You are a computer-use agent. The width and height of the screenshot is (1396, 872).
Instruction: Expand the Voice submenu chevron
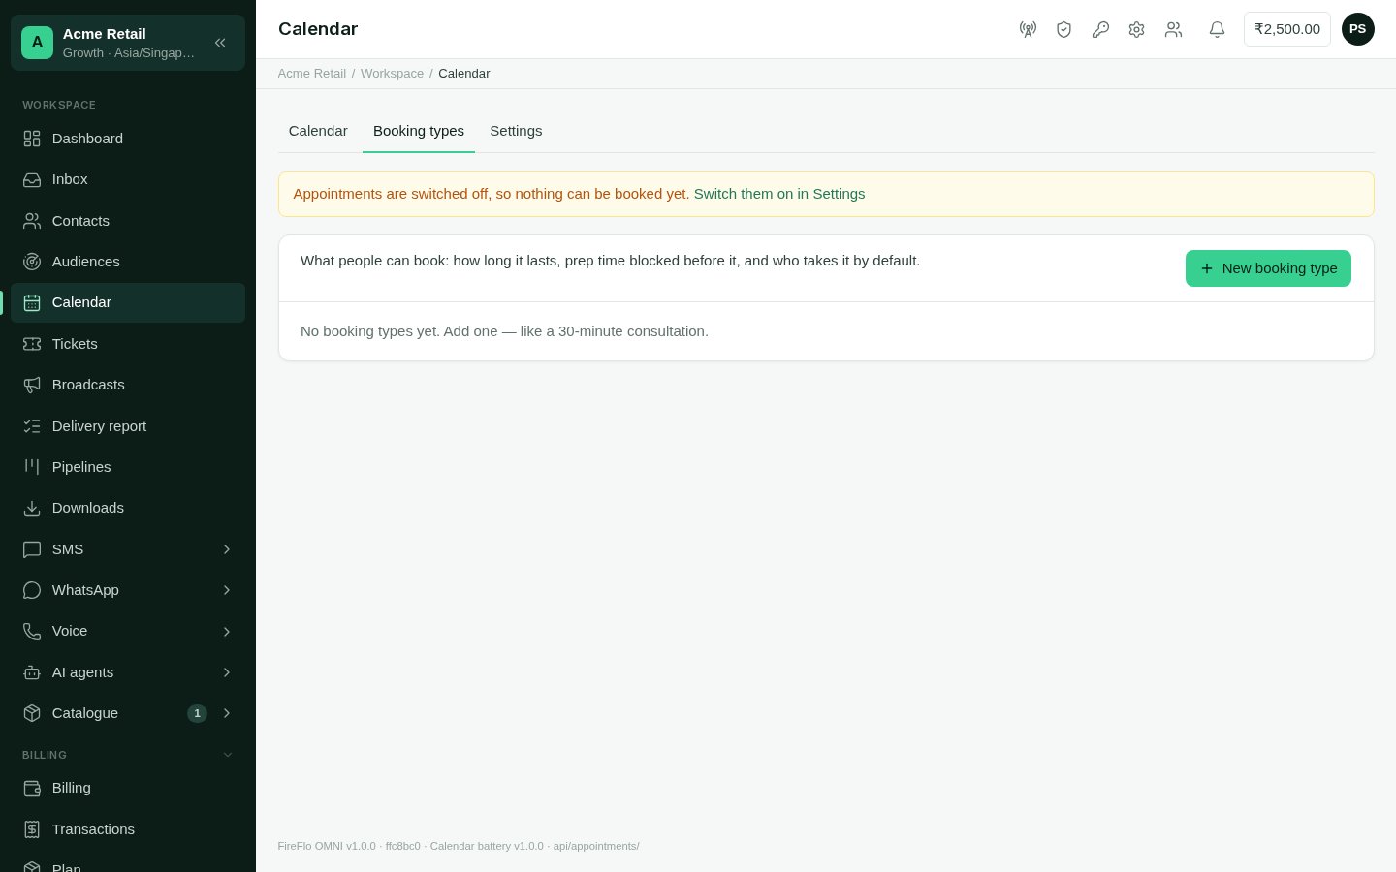click(227, 632)
